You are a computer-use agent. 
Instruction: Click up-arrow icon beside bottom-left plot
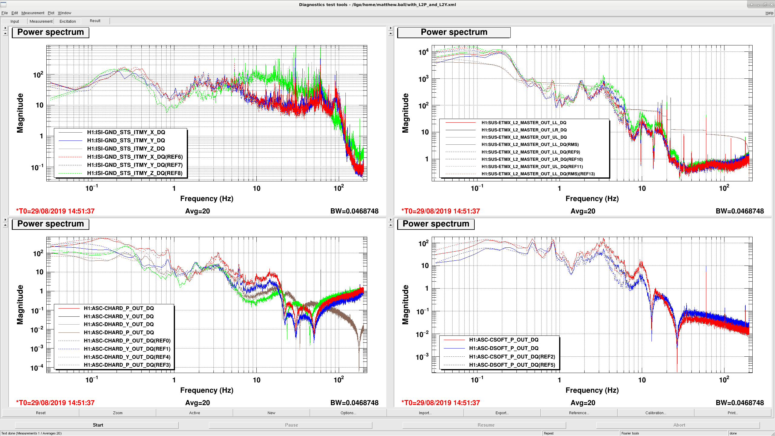point(5,225)
